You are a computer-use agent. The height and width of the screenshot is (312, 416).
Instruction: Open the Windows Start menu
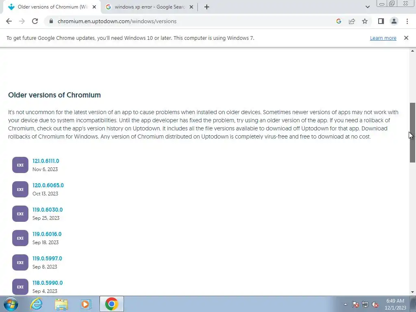coord(10,304)
